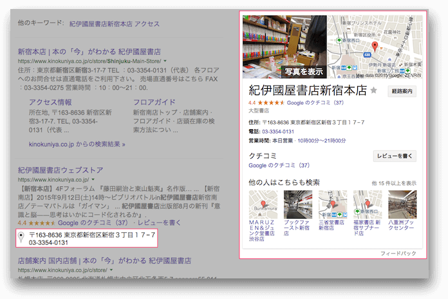Click panel address 〒163-8636 東京都新宿区新宿3丁目17−7
This screenshot has height=299, width=448.
pos(313,122)
